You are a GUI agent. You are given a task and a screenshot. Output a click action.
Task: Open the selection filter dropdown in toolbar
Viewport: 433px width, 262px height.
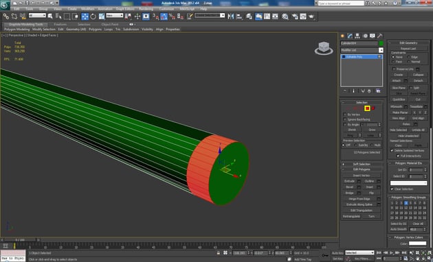tap(37, 16)
